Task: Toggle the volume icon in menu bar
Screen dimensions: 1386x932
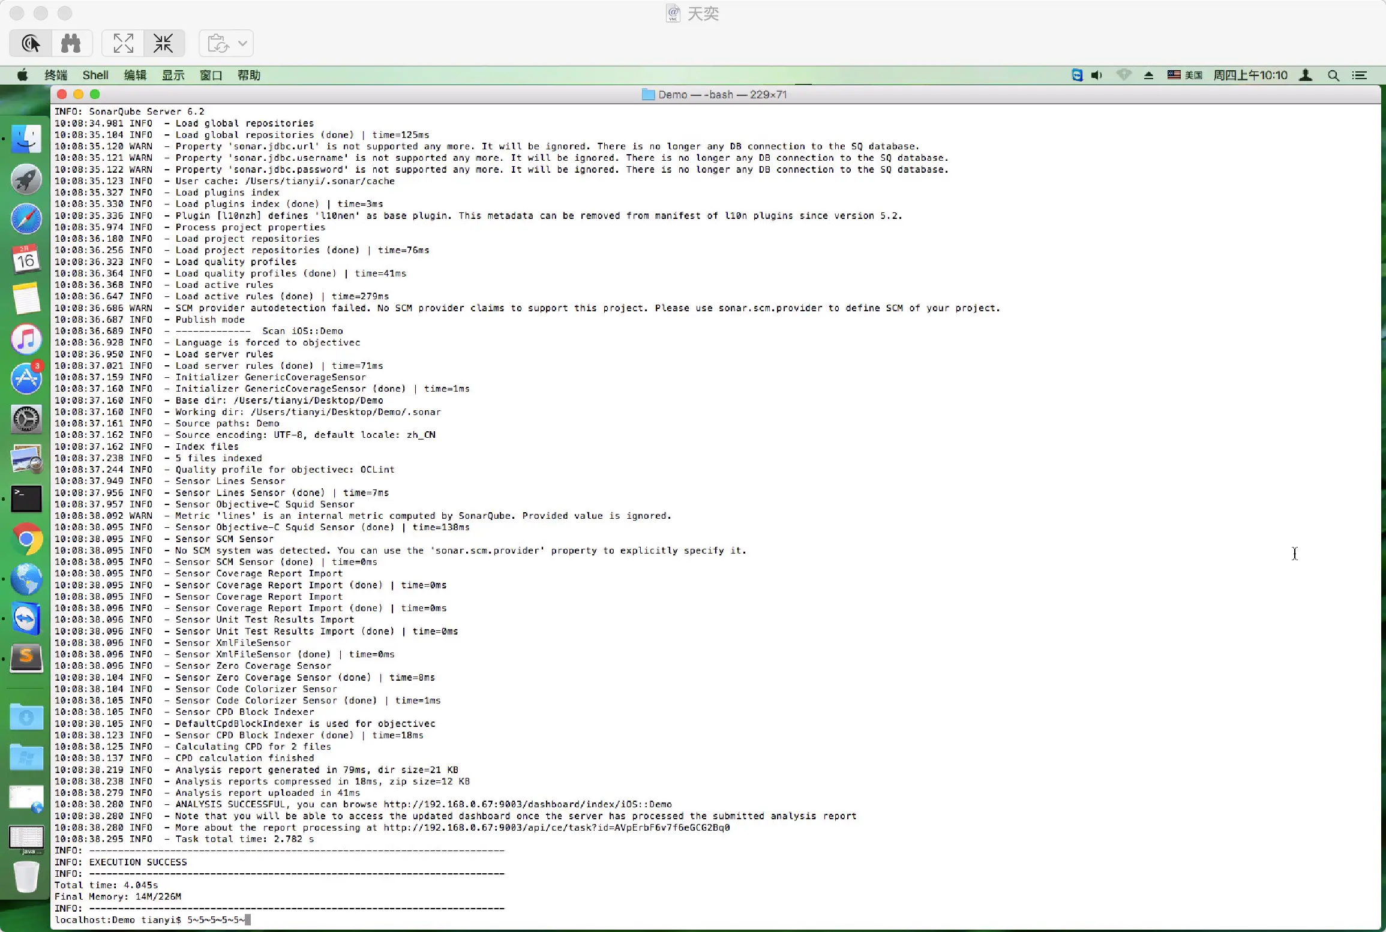Action: click(1097, 75)
